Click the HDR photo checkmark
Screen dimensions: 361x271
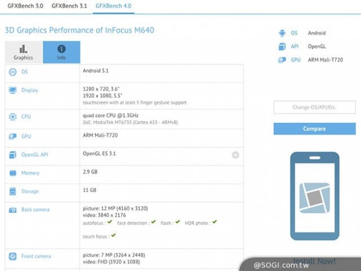click(x=214, y=222)
